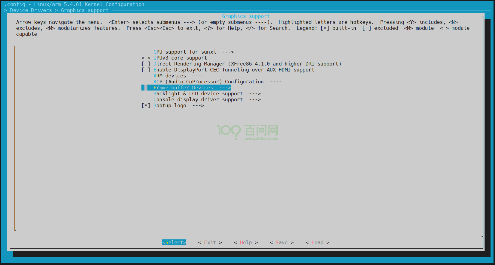Viewport: 495px width, 265px height.
Task: Disable the Bootup logo checkbox
Action: click(x=146, y=105)
